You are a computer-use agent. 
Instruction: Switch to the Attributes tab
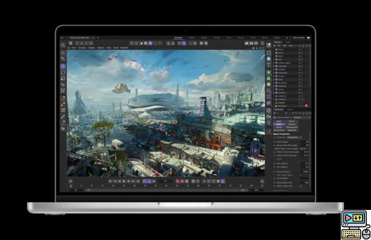(x=279, y=109)
